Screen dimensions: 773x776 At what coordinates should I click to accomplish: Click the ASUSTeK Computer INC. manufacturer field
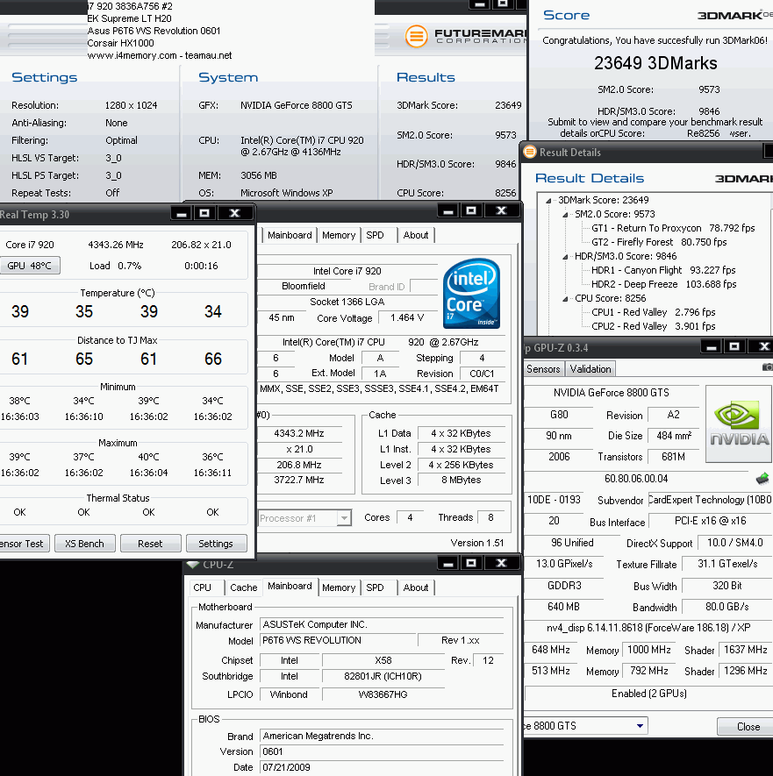382,624
